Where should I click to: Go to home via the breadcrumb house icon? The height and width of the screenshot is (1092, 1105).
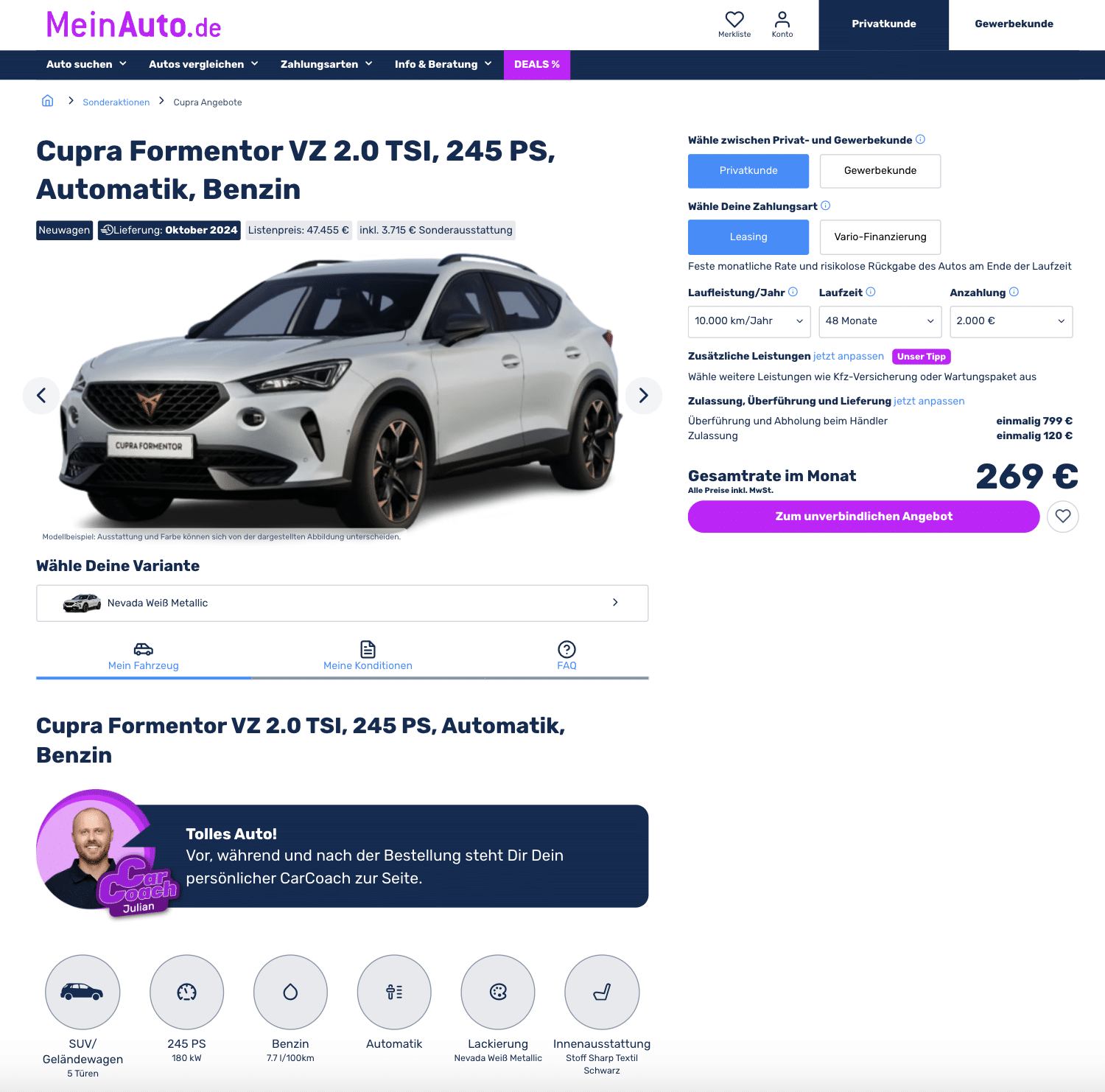47,101
